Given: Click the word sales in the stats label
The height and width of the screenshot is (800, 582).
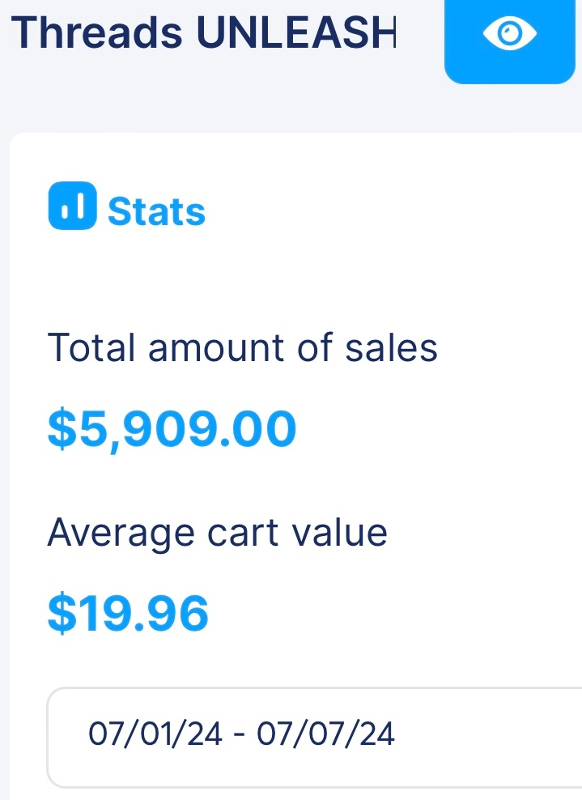Looking at the screenshot, I should click(x=392, y=348).
